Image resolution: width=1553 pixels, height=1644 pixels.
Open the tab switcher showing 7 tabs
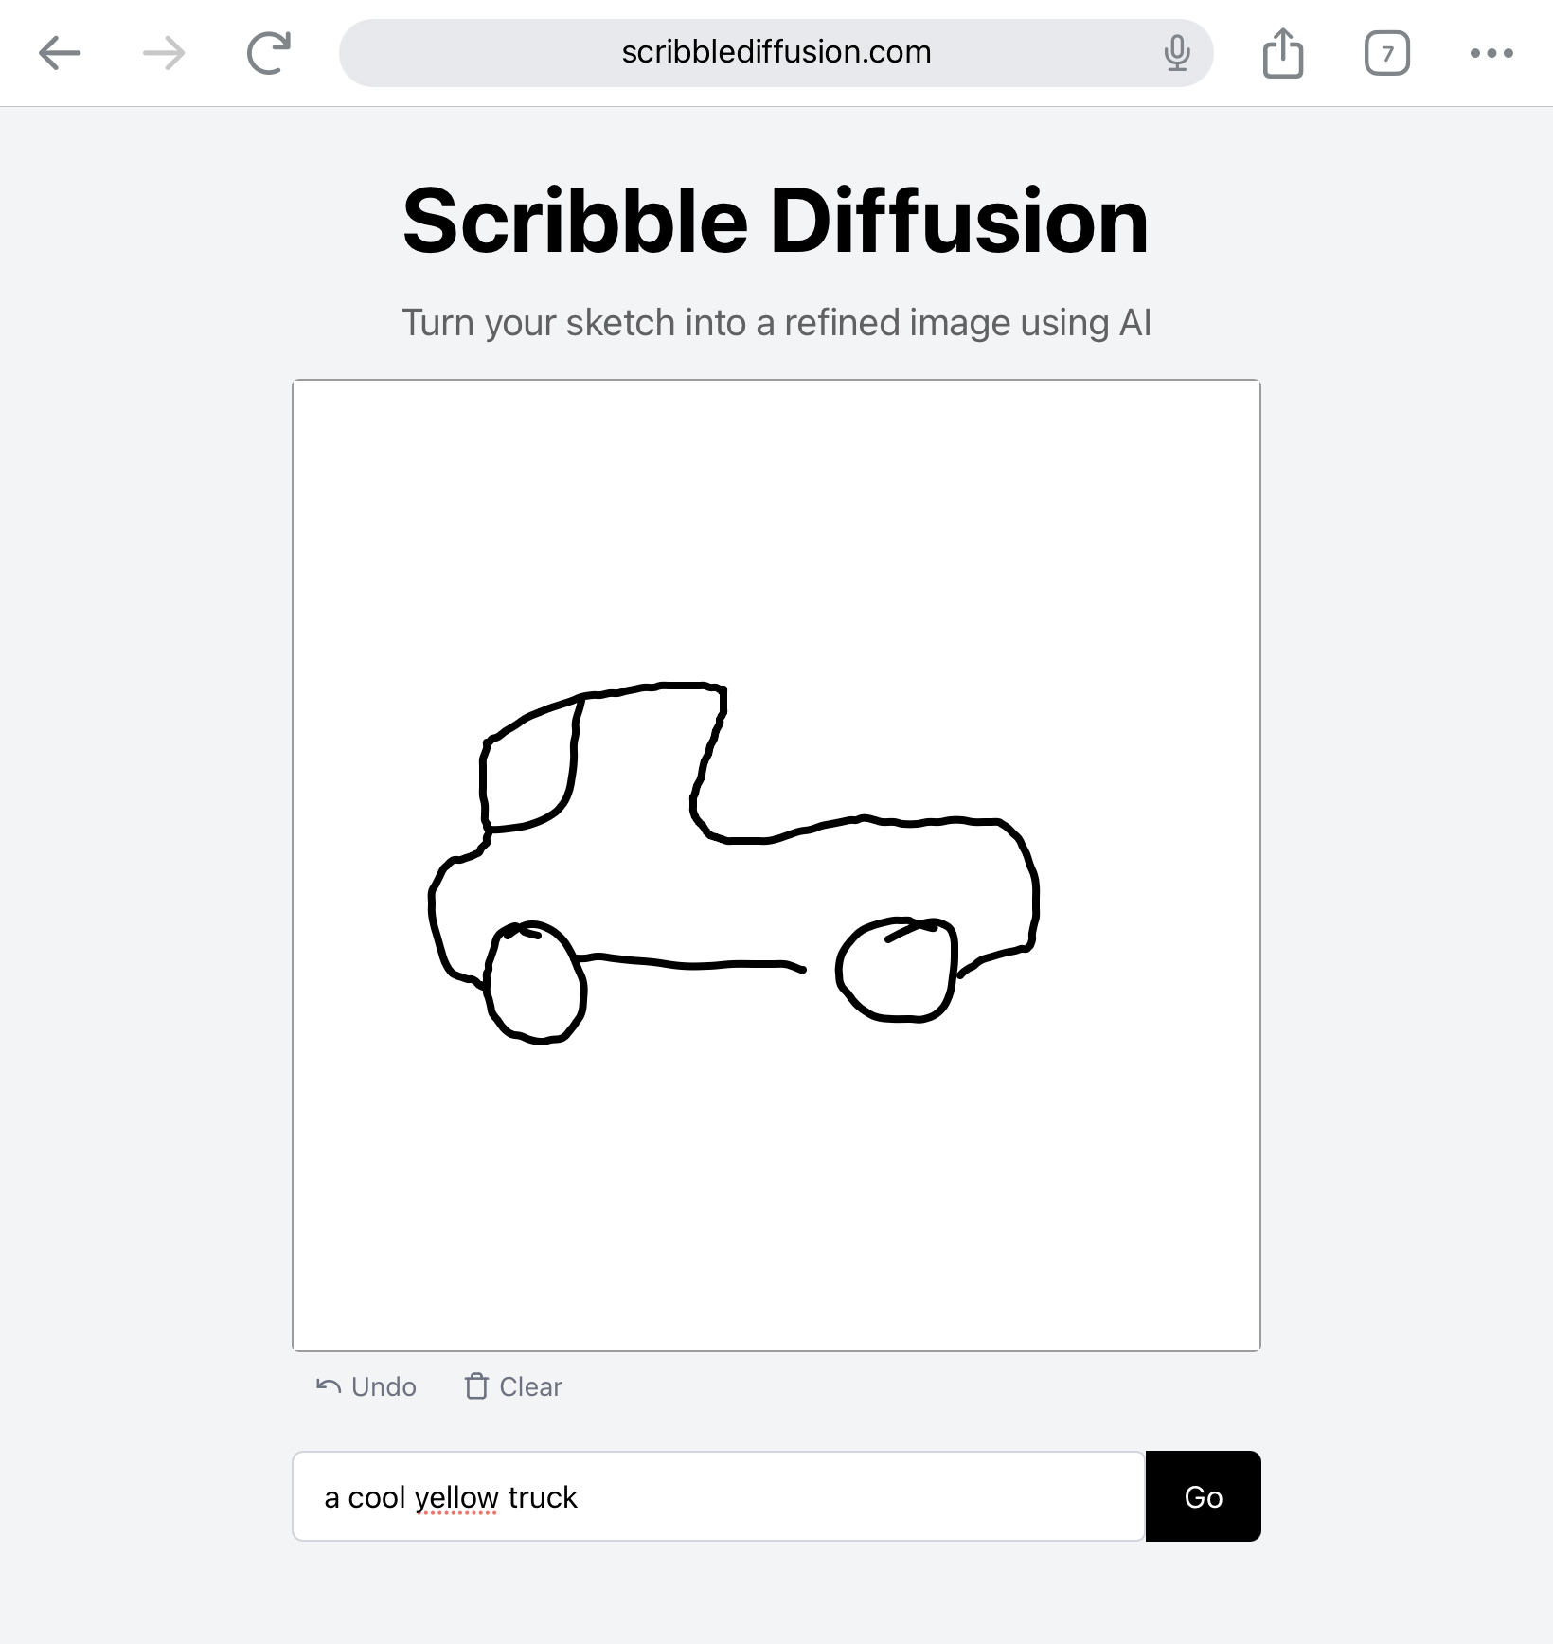(x=1387, y=53)
